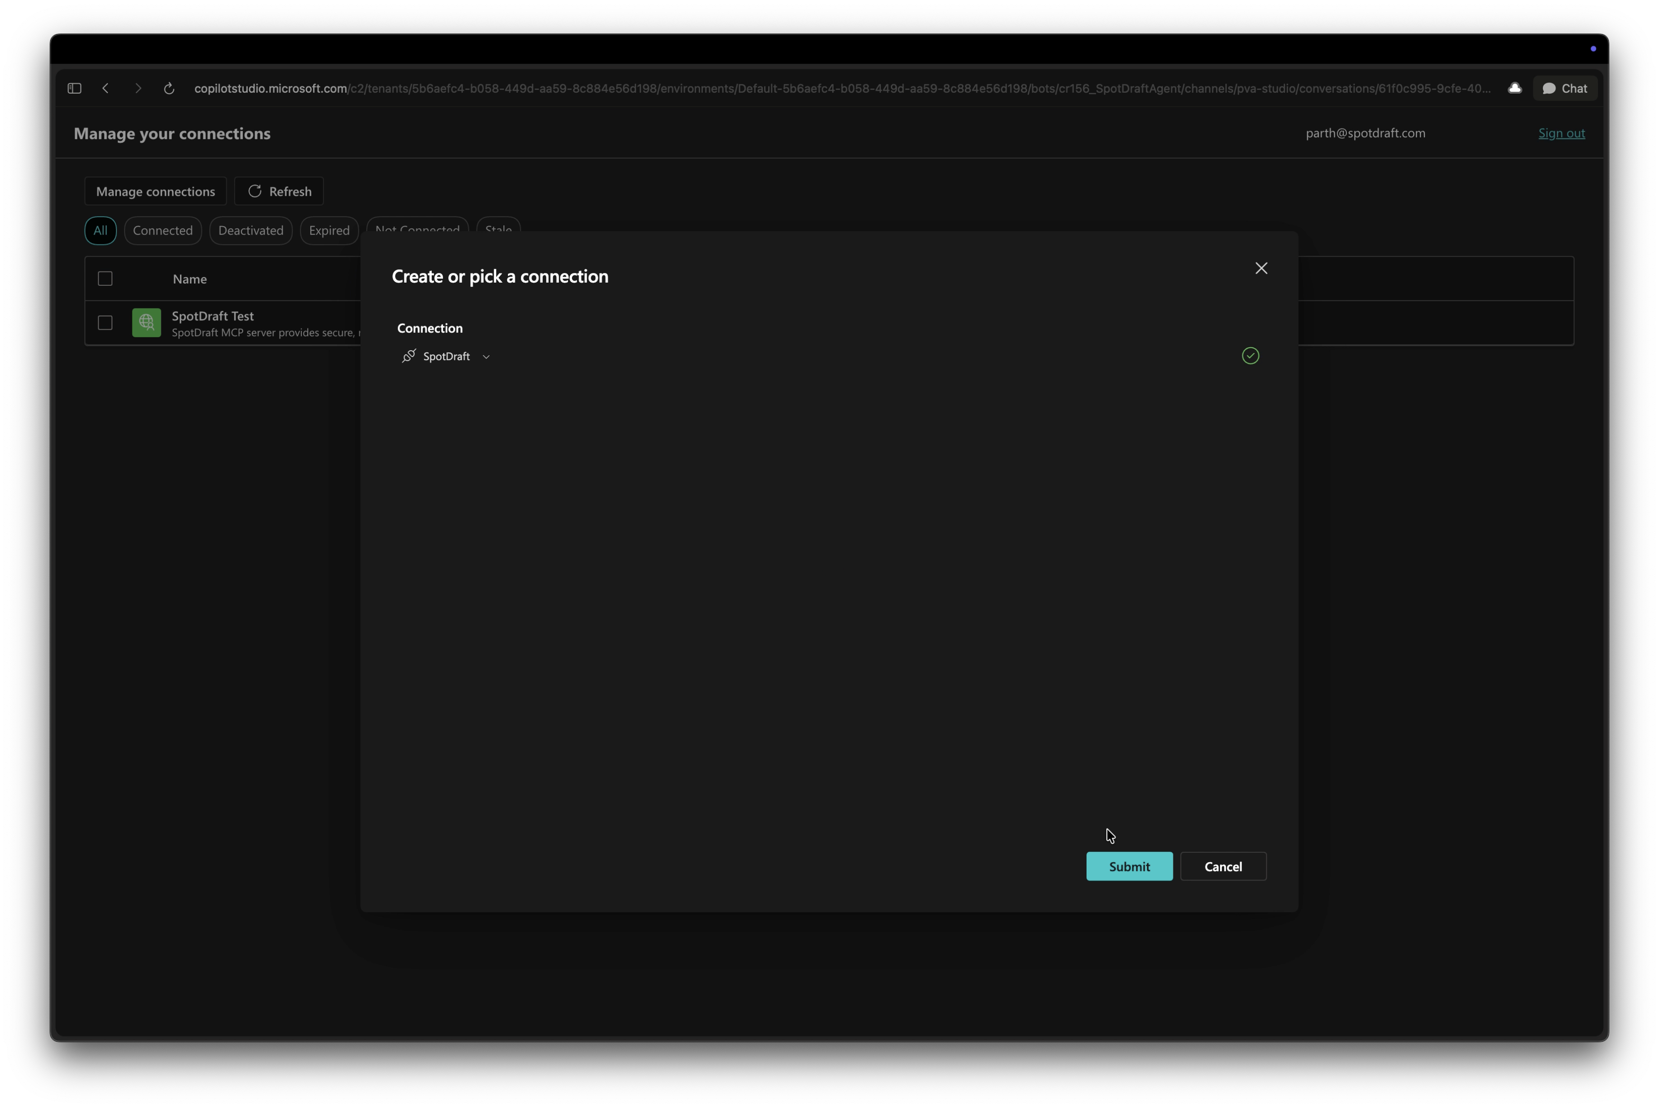Click the Sign out link
Viewport: 1659px width, 1108px height.
click(1561, 133)
